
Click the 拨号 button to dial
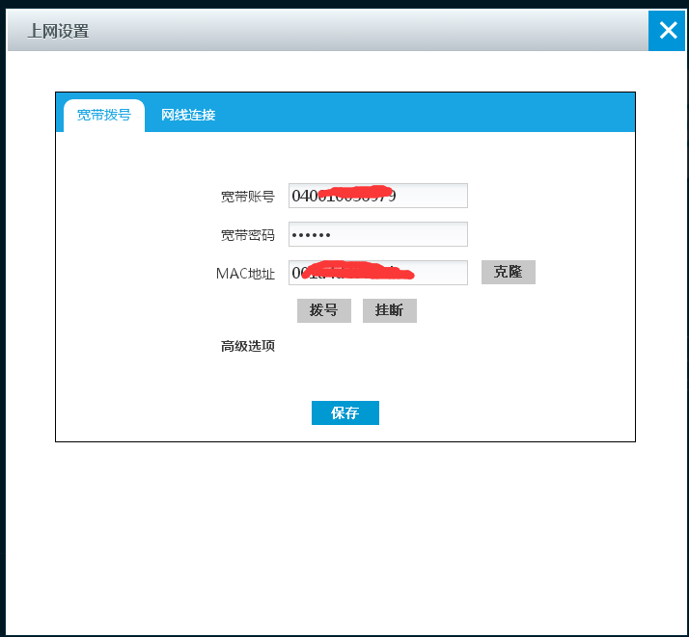click(323, 310)
